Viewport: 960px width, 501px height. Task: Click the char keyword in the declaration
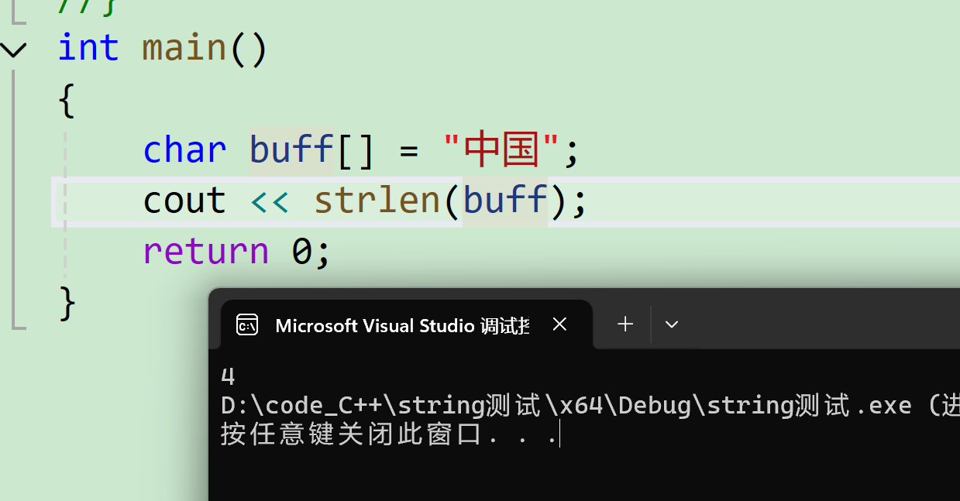(184, 150)
